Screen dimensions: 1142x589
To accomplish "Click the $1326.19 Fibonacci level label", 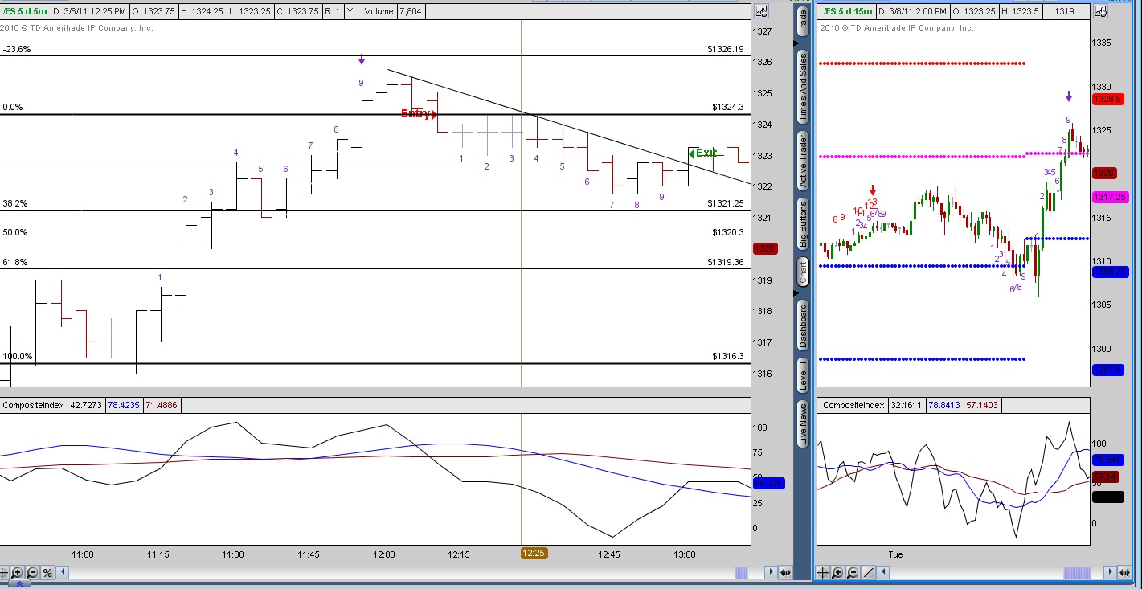I will point(726,49).
